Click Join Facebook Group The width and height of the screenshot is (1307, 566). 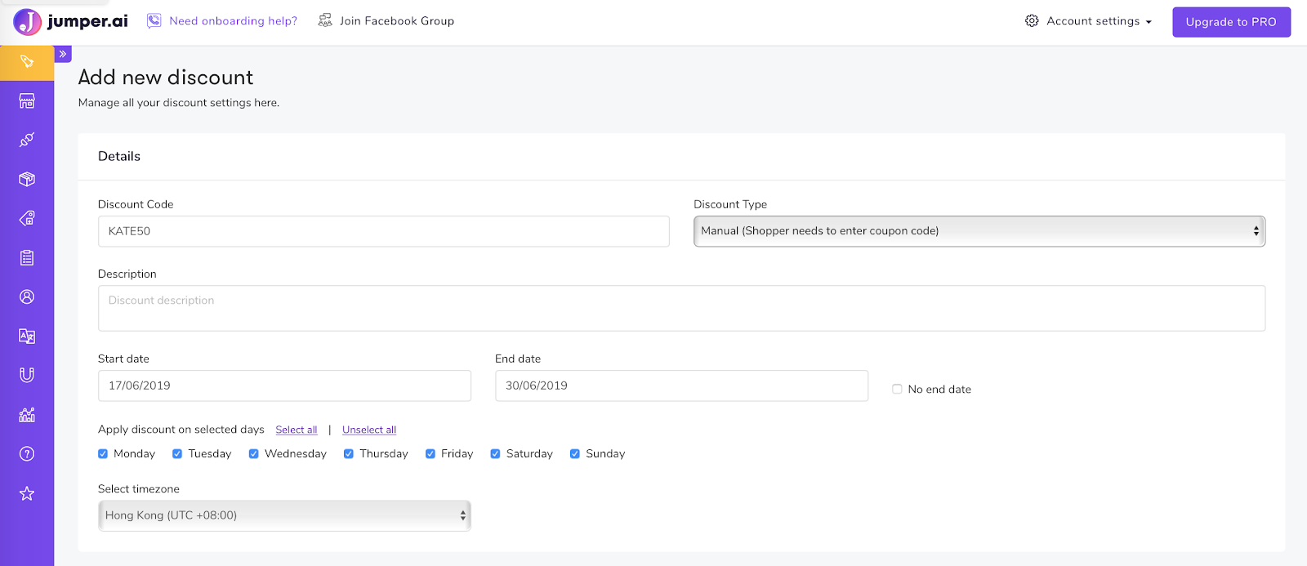[386, 21]
